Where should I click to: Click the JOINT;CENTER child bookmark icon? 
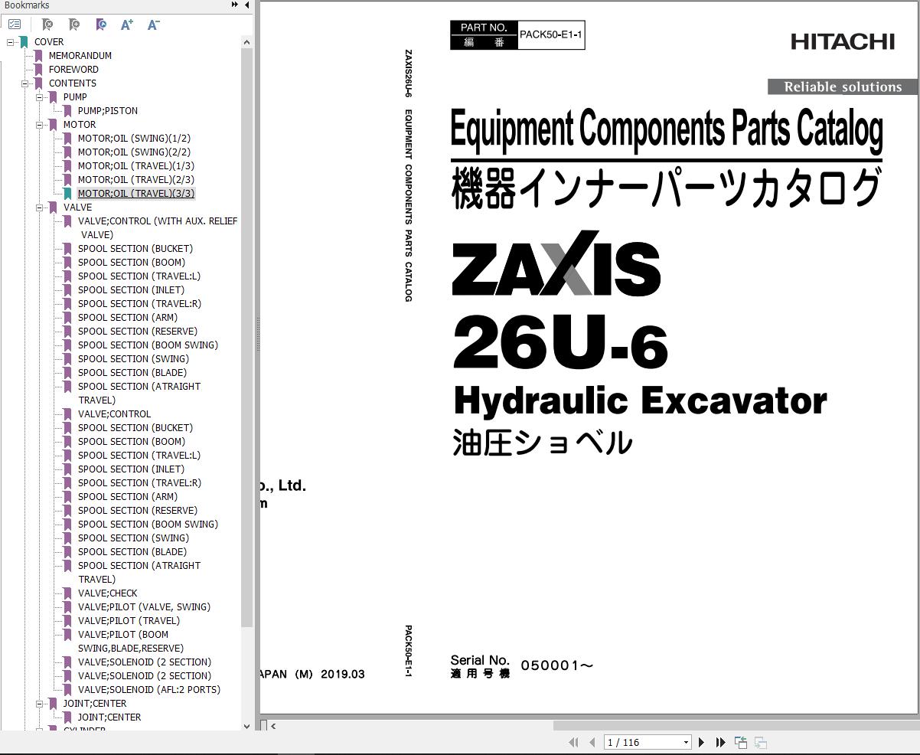click(x=67, y=717)
